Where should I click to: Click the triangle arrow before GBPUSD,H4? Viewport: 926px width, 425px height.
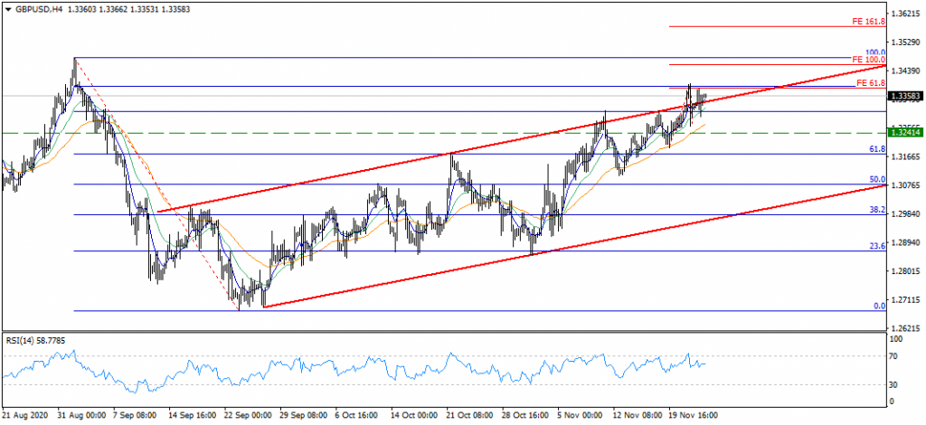tap(8, 6)
